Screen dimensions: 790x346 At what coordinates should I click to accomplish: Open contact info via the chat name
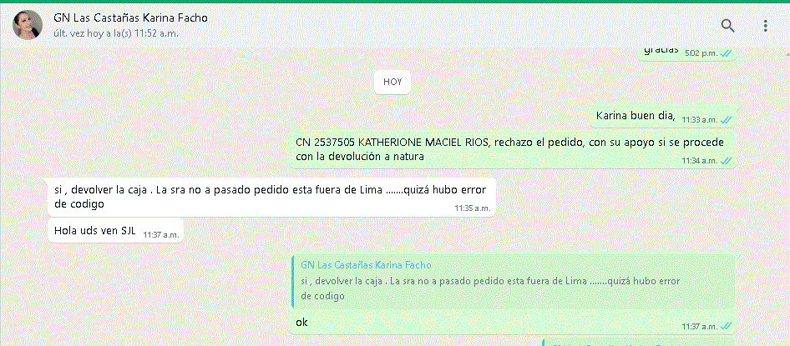coord(130,18)
